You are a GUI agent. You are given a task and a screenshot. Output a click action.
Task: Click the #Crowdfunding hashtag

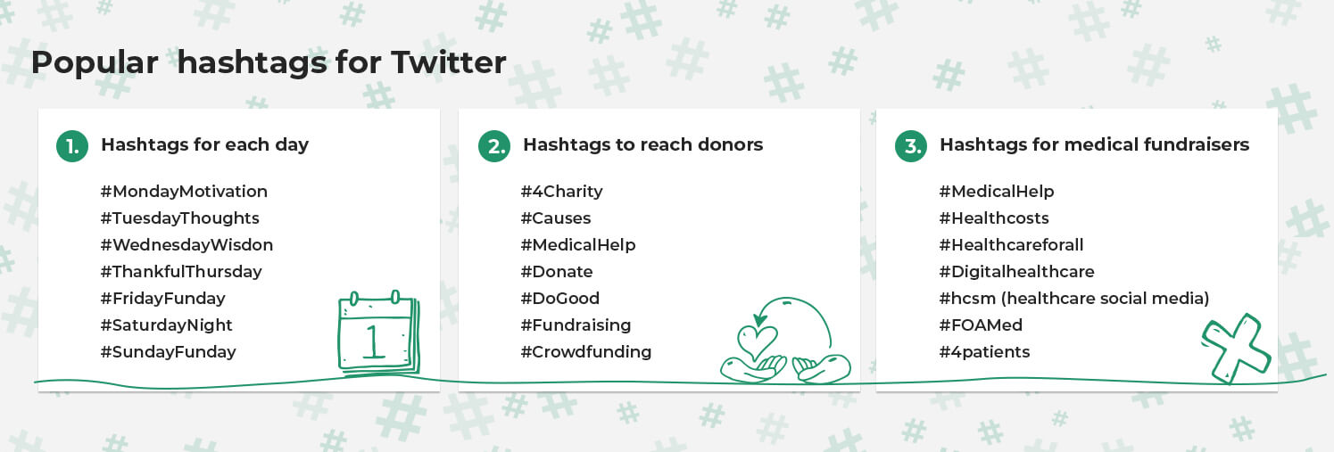click(x=586, y=352)
